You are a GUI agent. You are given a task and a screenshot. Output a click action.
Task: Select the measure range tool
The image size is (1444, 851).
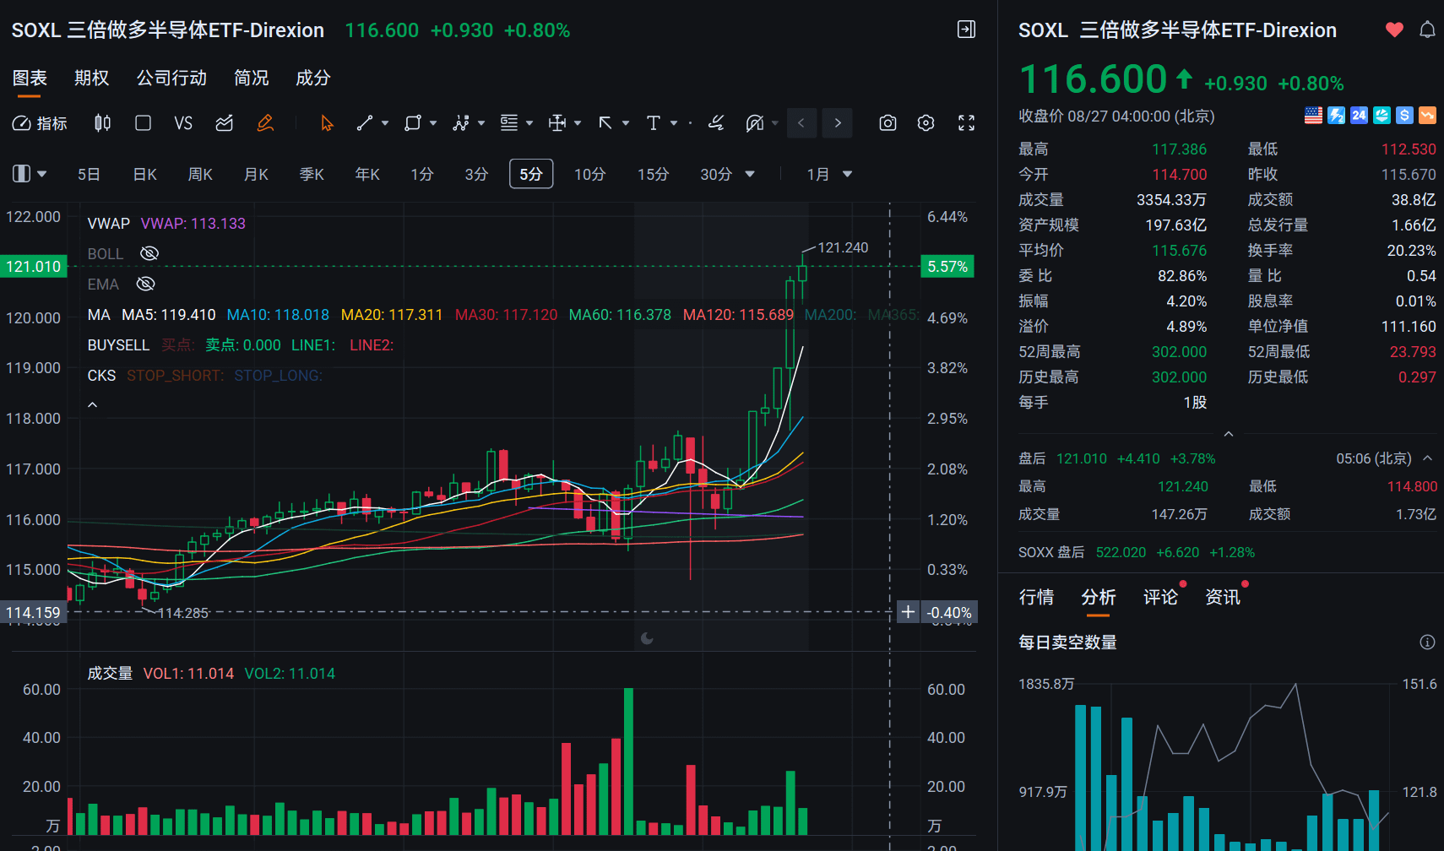point(557,123)
